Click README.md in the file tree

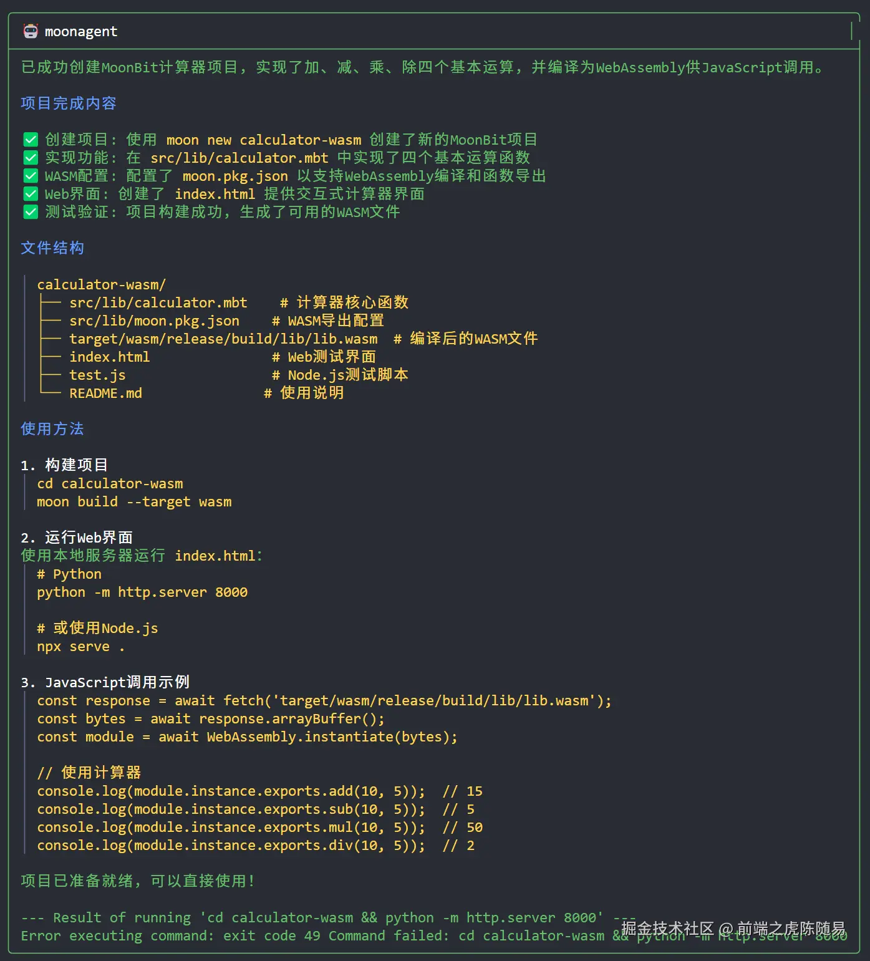tap(105, 393)
